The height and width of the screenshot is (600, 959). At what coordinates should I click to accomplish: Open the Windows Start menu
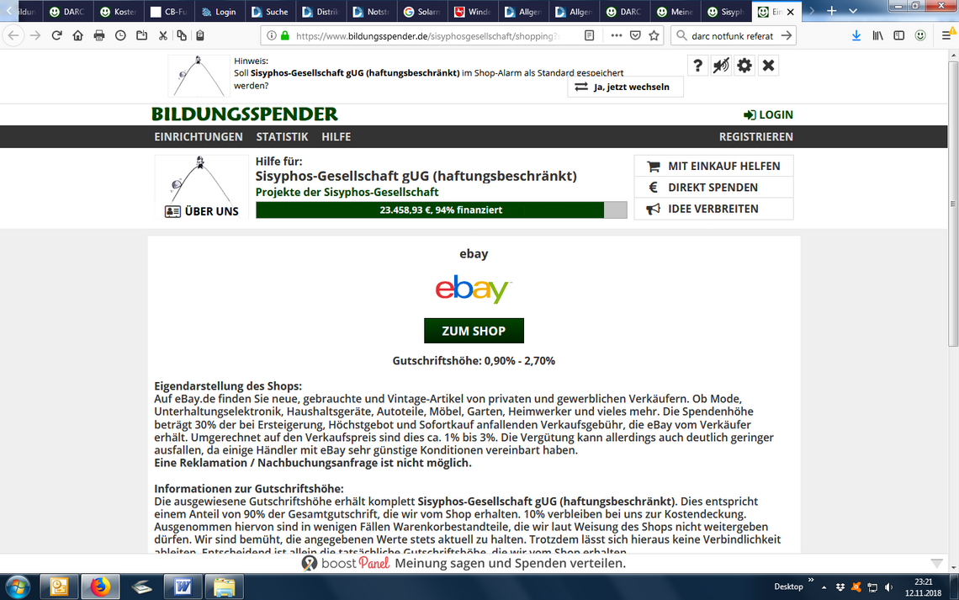click(x=17, y=587)
